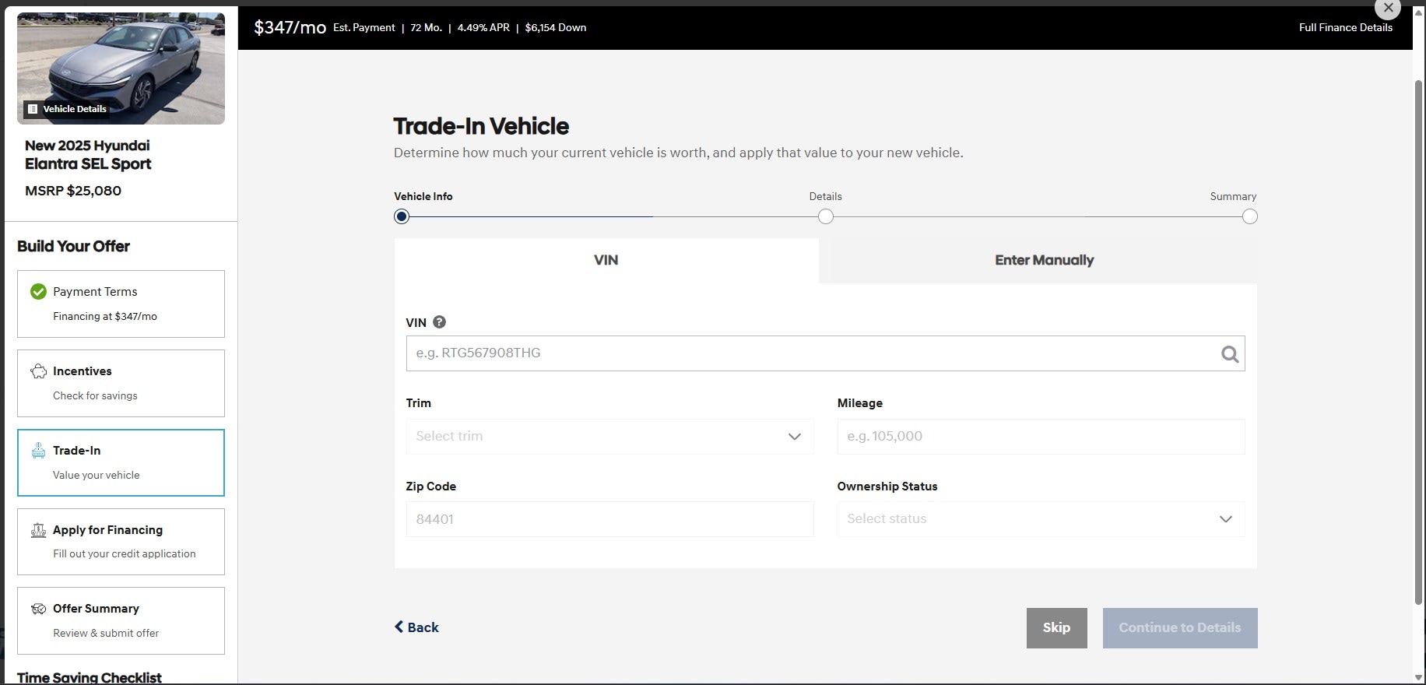Click the VIN search magnifier icon
1426x685 pixels.
pos(1229,354)
